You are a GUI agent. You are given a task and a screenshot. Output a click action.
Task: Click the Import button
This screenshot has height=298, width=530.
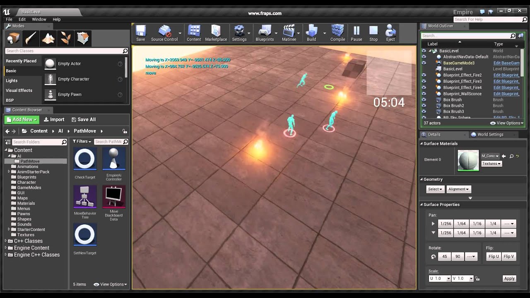tap(53, 120)
